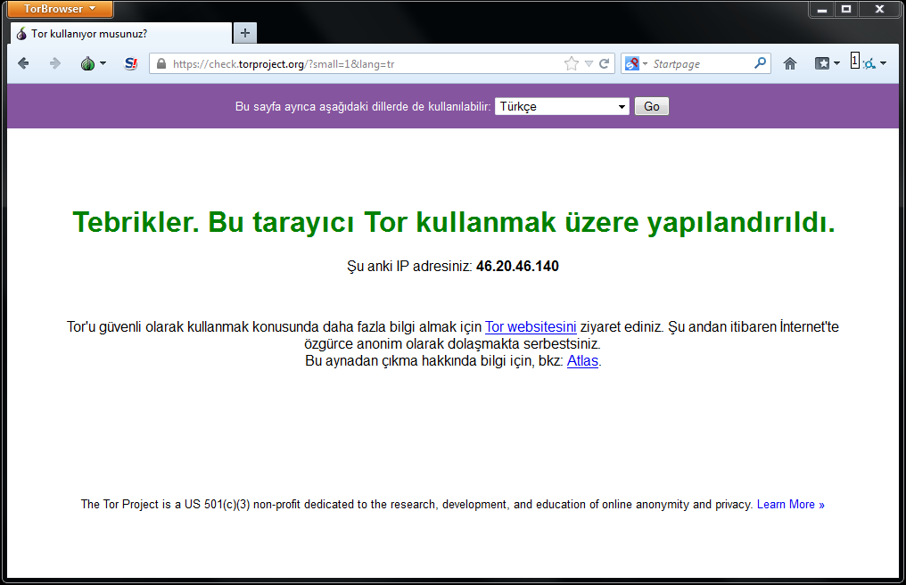Close the TorBrowser window
Screen dimensions: 906x585
tap(879, 9)
